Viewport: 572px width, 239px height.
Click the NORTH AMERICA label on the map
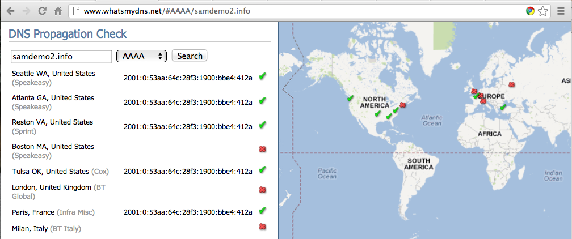click(375, 102)
